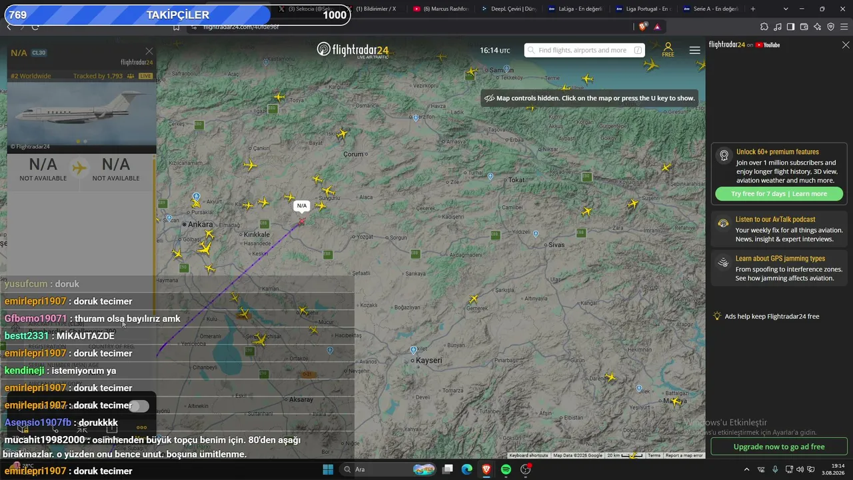
Task: Click the airport pin near Akyurt
Action: point(196,197)
